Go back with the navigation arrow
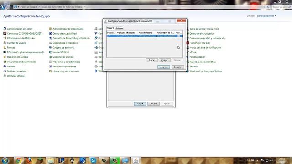This screenshot has width=292, height=164. [x=3, y=7]
